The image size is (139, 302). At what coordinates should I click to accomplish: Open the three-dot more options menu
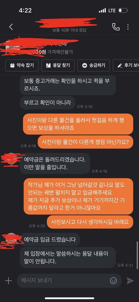coord(128,27)
